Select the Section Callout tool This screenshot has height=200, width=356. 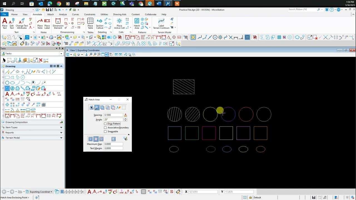[100, 24]
